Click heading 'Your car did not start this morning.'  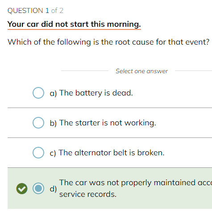point(74,24)
